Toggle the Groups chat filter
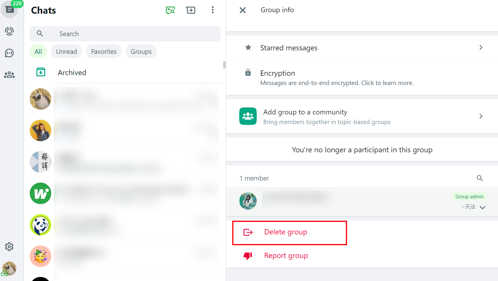 pos(141,51)
